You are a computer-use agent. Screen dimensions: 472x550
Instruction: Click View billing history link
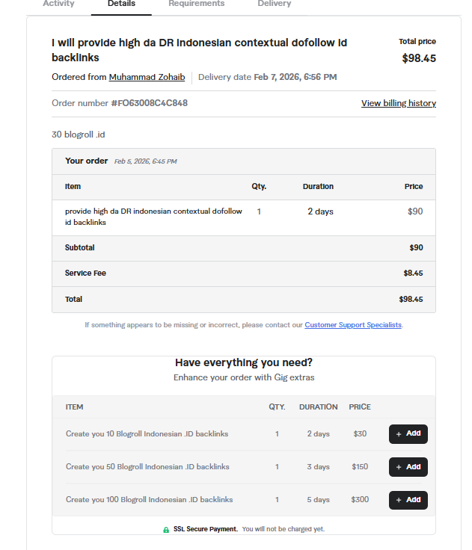[x=398, y=103]
